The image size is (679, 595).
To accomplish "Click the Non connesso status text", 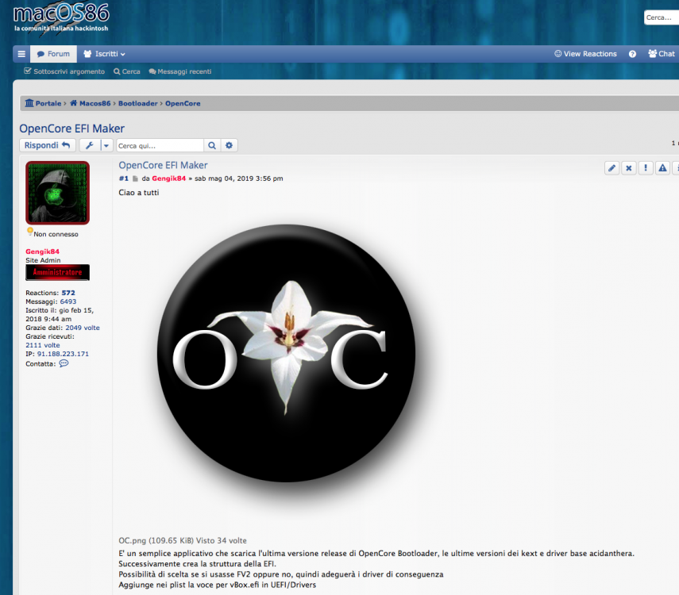I will [x=56, y=234].
